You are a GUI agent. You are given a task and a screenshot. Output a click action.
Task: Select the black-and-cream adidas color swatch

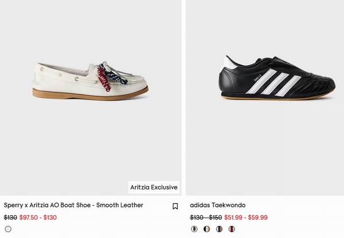point(206,229)
